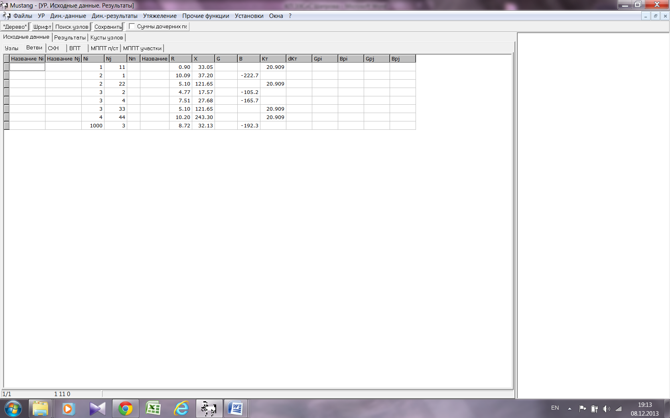Open the УР menu
This screenshot has width=670, height=418.
pos(41,16)
